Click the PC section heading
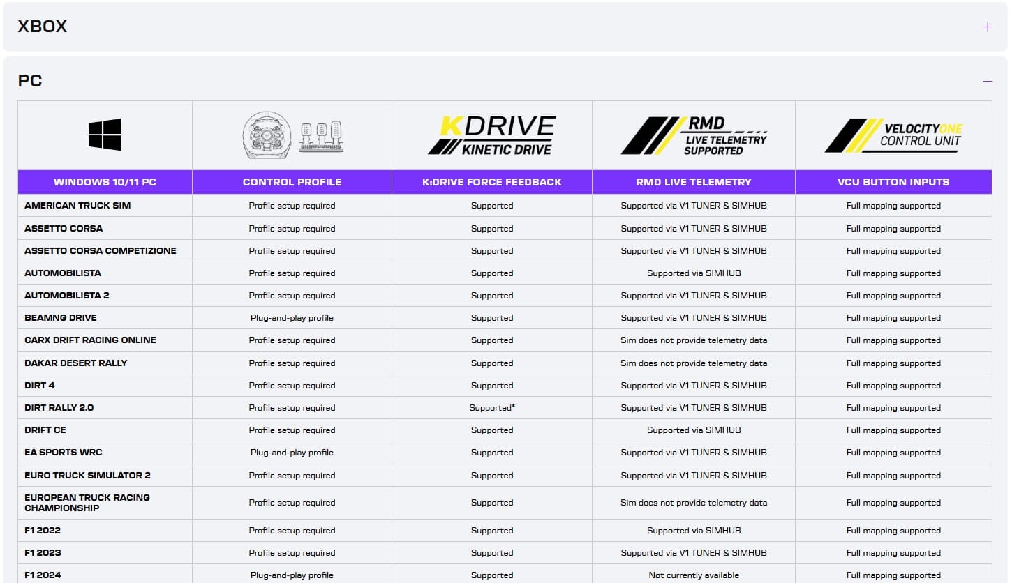The width and height of the screenshot is (1019, 583). tap(30, 81)
